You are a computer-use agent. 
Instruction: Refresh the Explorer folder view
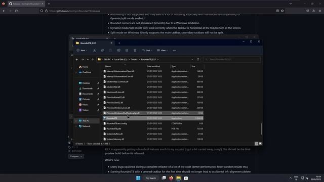pyautogui.click(x=198, y=60)
